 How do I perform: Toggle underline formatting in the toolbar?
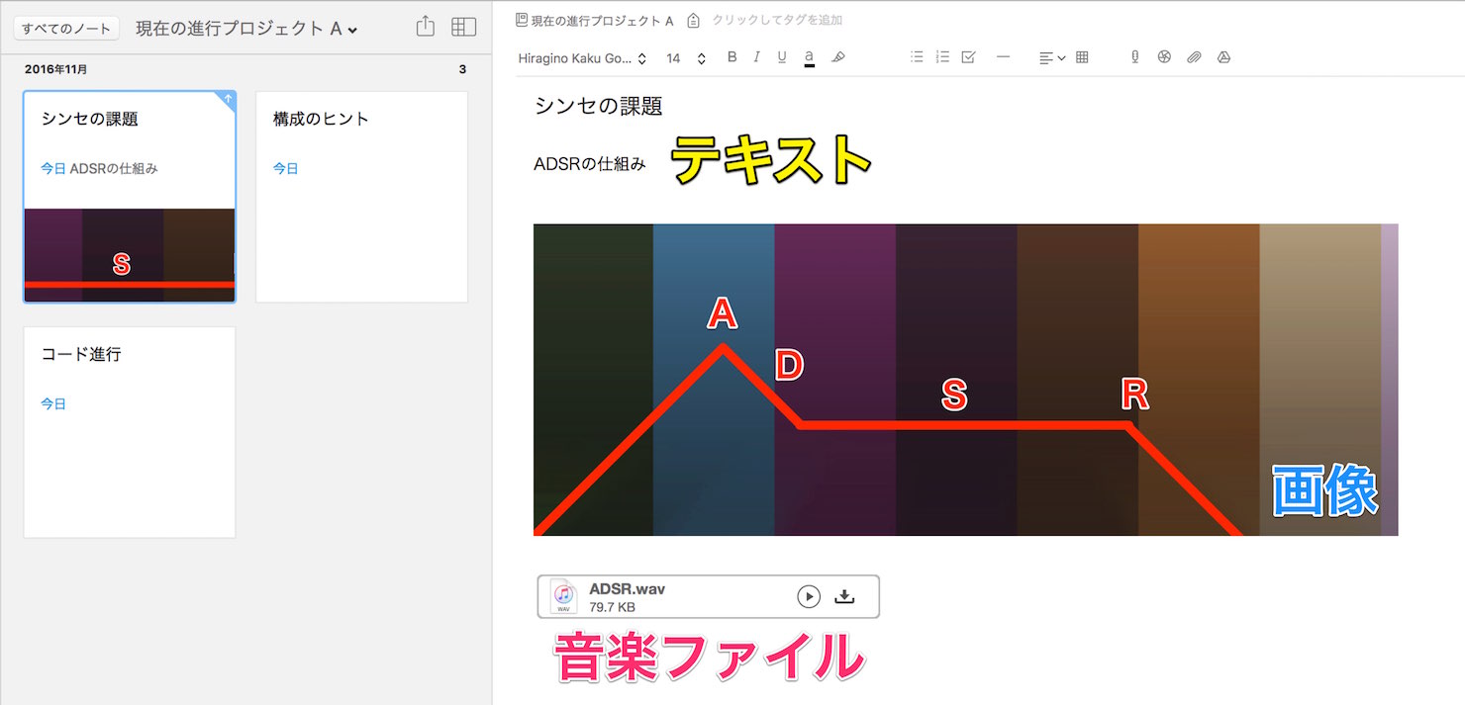782,57
